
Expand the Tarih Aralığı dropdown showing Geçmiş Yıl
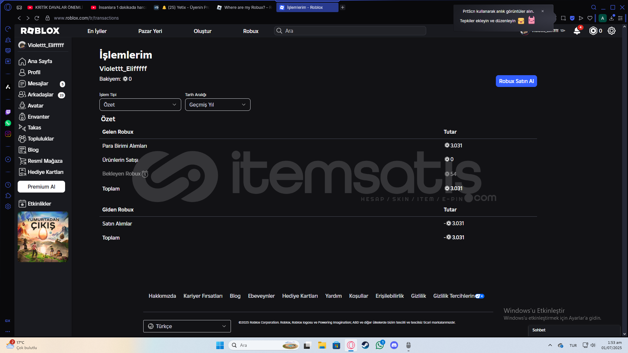coord(218,105)
